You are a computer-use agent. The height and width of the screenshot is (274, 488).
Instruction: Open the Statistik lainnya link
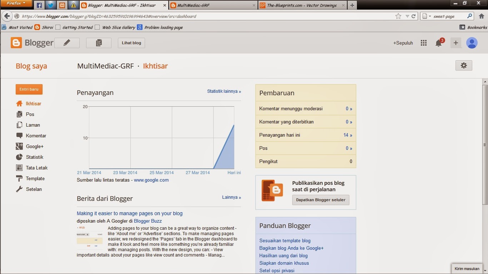point(224,91)
